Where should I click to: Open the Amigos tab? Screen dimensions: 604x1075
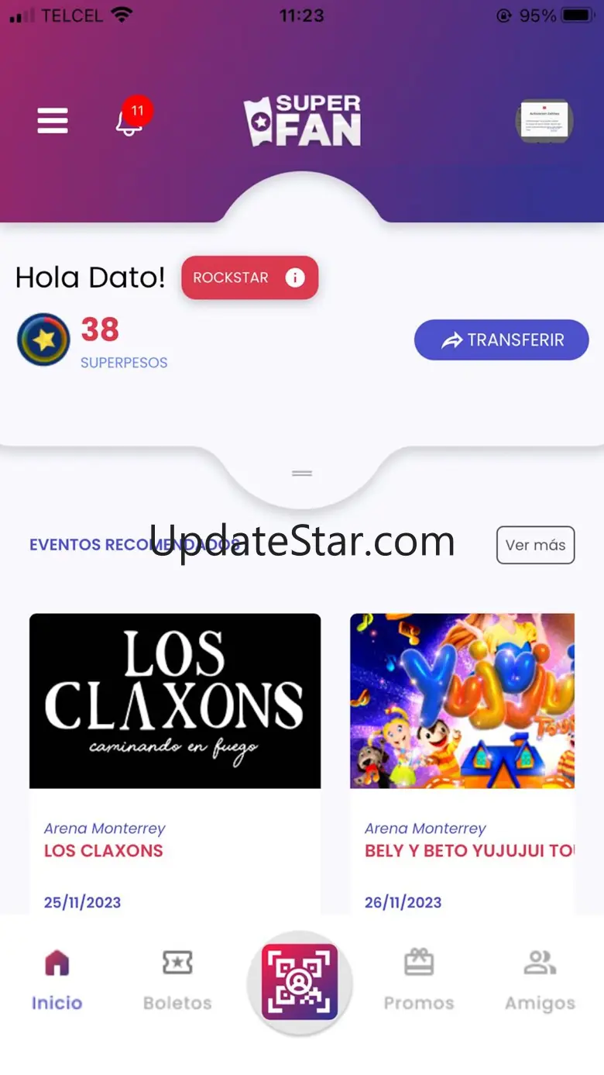click(x=540, y=980)
